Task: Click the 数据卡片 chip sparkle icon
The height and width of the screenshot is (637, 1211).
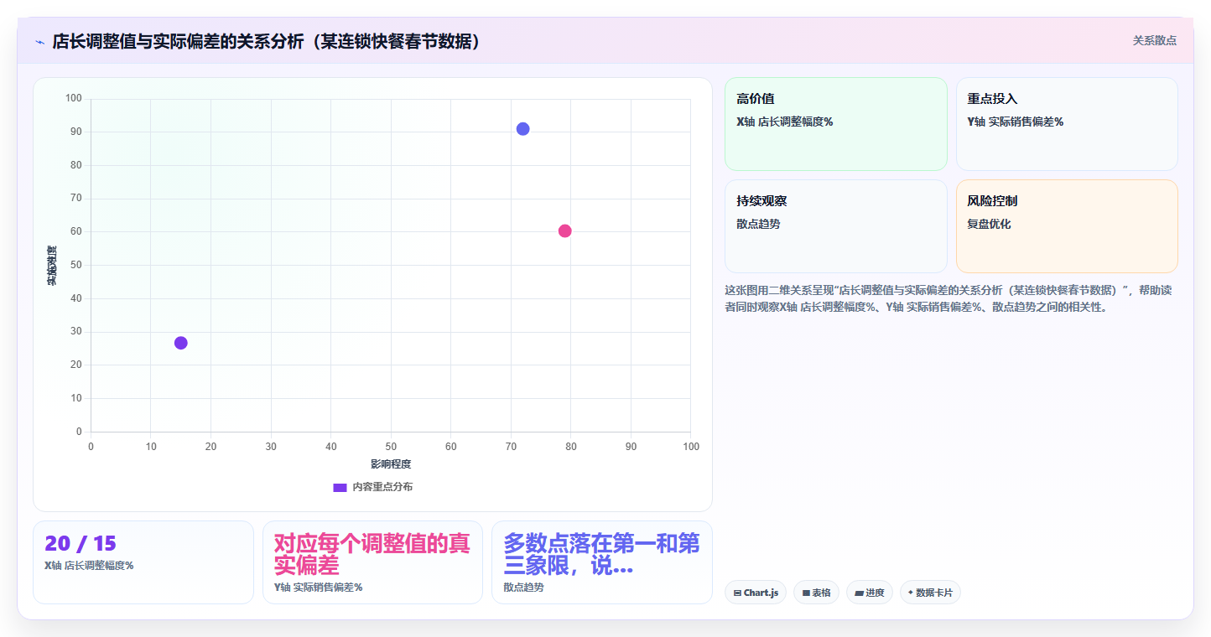Action: tap(911, 593)
